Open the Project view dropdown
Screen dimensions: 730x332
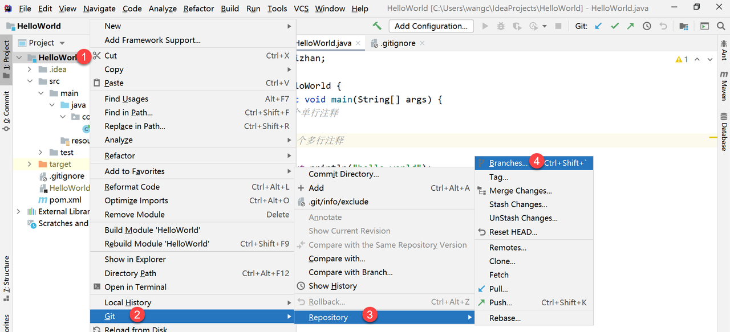(x=62, y=43)
